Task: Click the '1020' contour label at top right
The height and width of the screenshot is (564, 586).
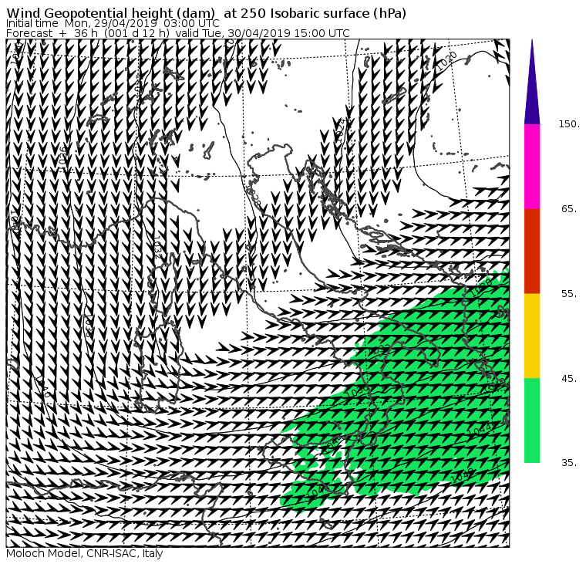Action: pyautogui.click(x=446, y=61)
